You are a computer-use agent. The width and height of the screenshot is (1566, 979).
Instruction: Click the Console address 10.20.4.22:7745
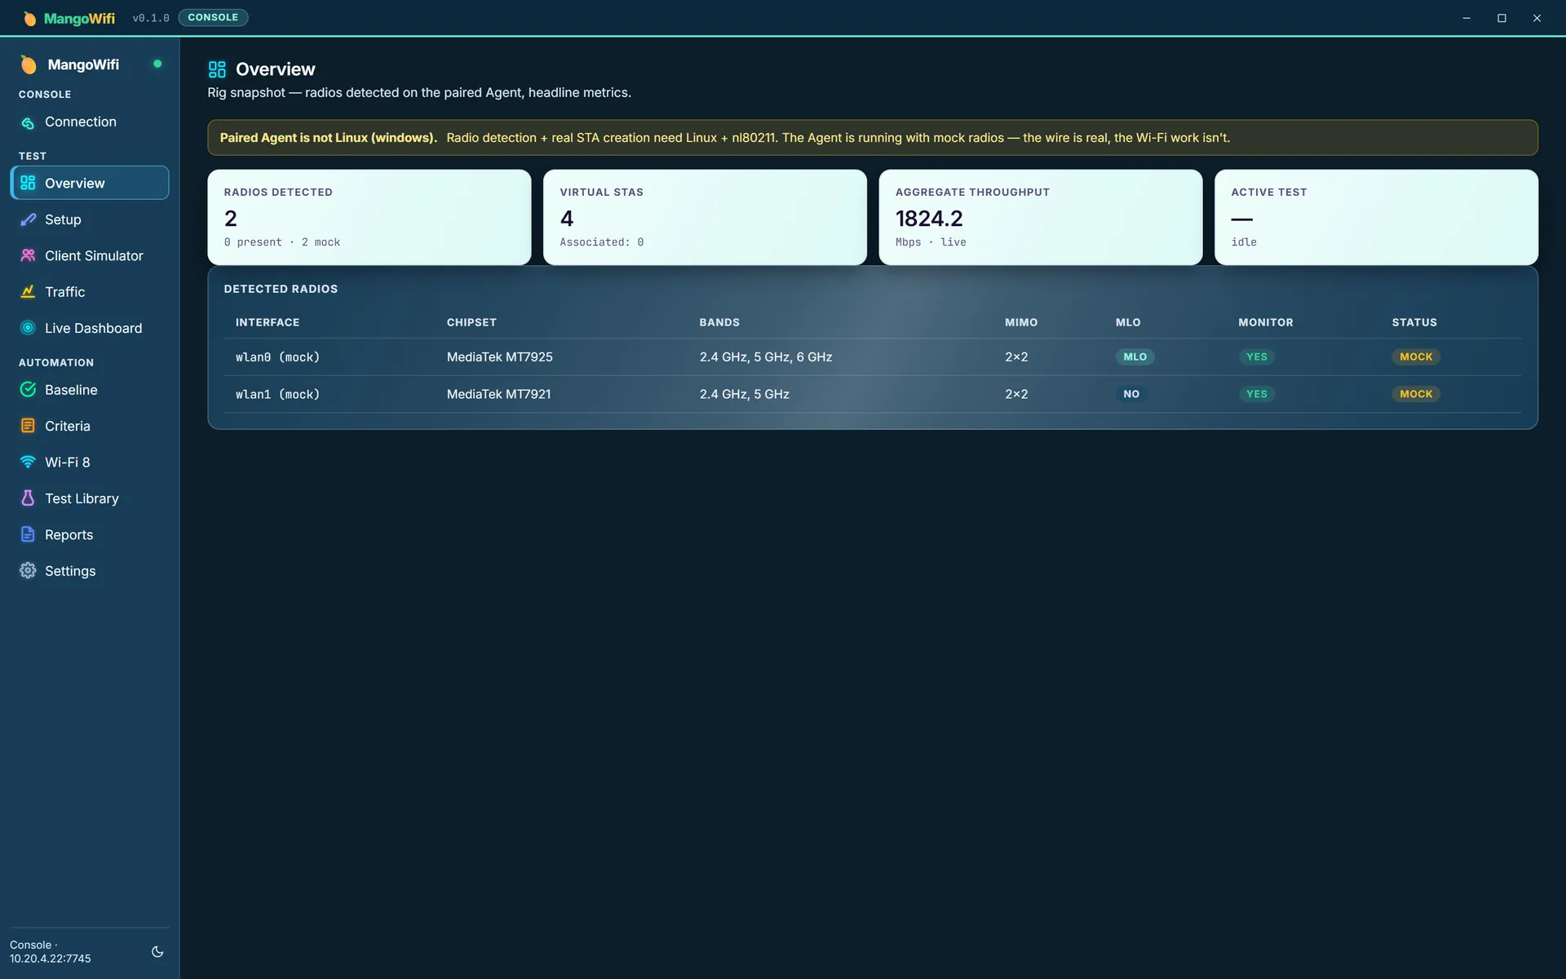coord(51,959)
